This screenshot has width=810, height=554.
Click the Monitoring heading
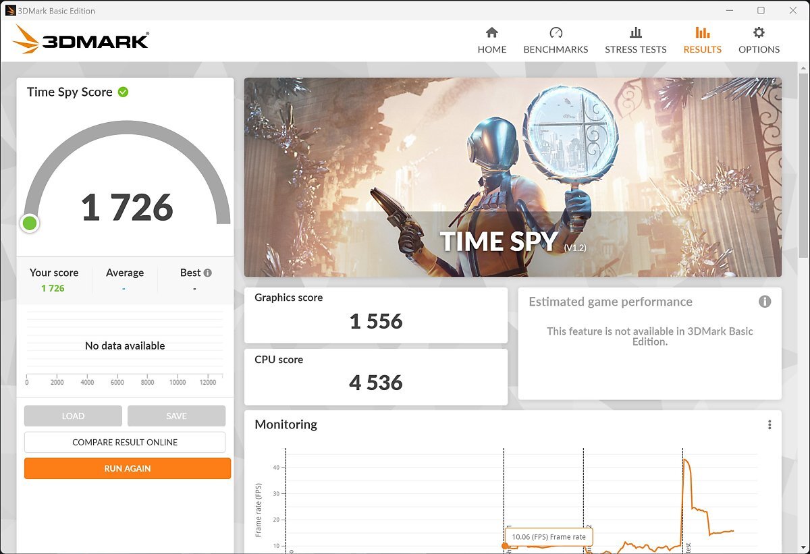coord(286,424)
